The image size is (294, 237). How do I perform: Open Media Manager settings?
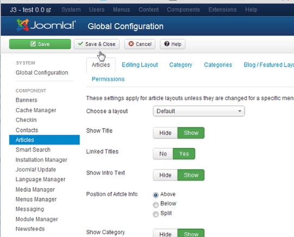click(35, 190)
